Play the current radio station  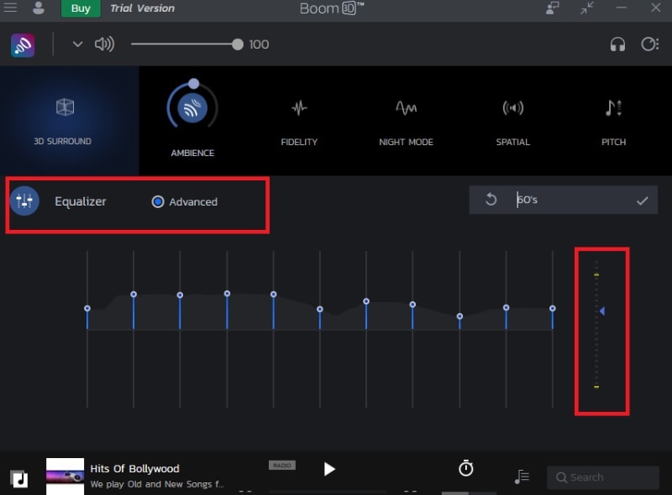coord(328,469)
